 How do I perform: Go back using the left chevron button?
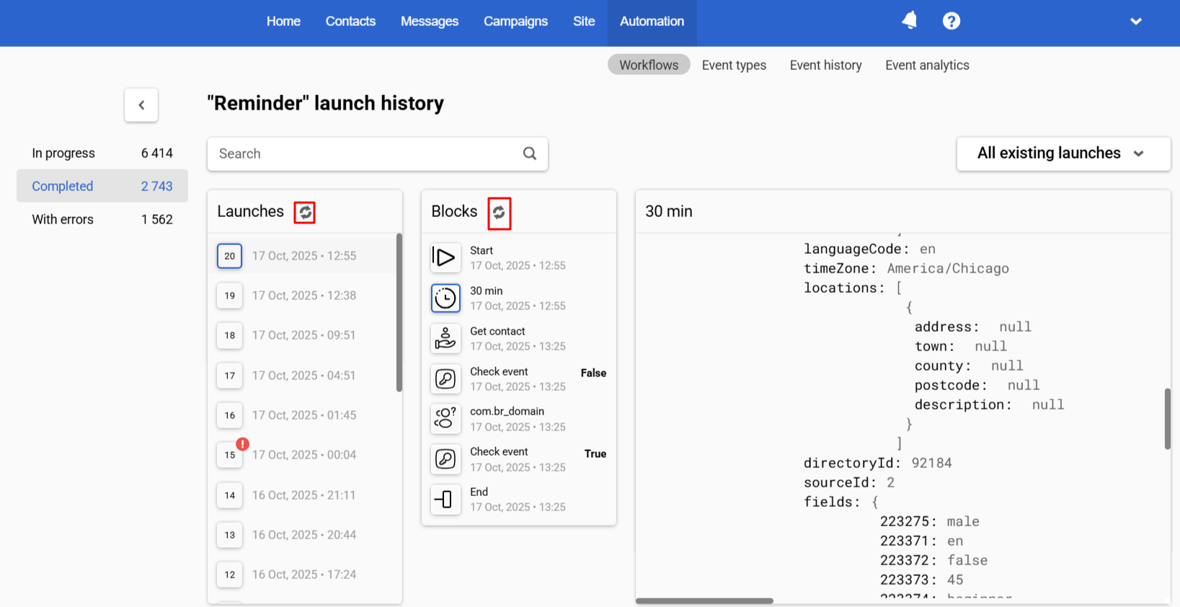[141, 105]
